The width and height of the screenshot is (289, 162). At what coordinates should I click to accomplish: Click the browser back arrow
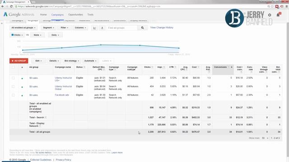tap(3, 6)
